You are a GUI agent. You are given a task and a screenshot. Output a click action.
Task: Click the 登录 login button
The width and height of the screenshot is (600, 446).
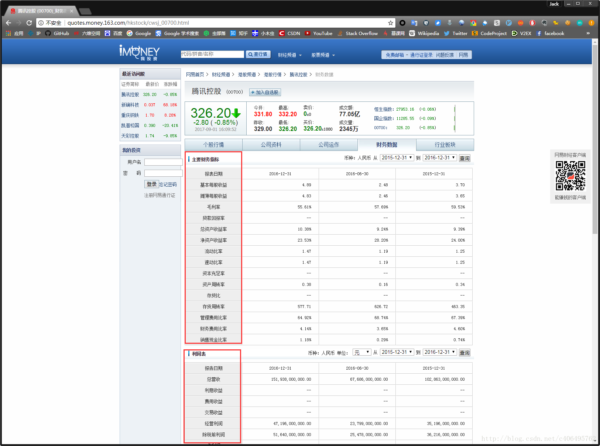[x=151, y=184]
